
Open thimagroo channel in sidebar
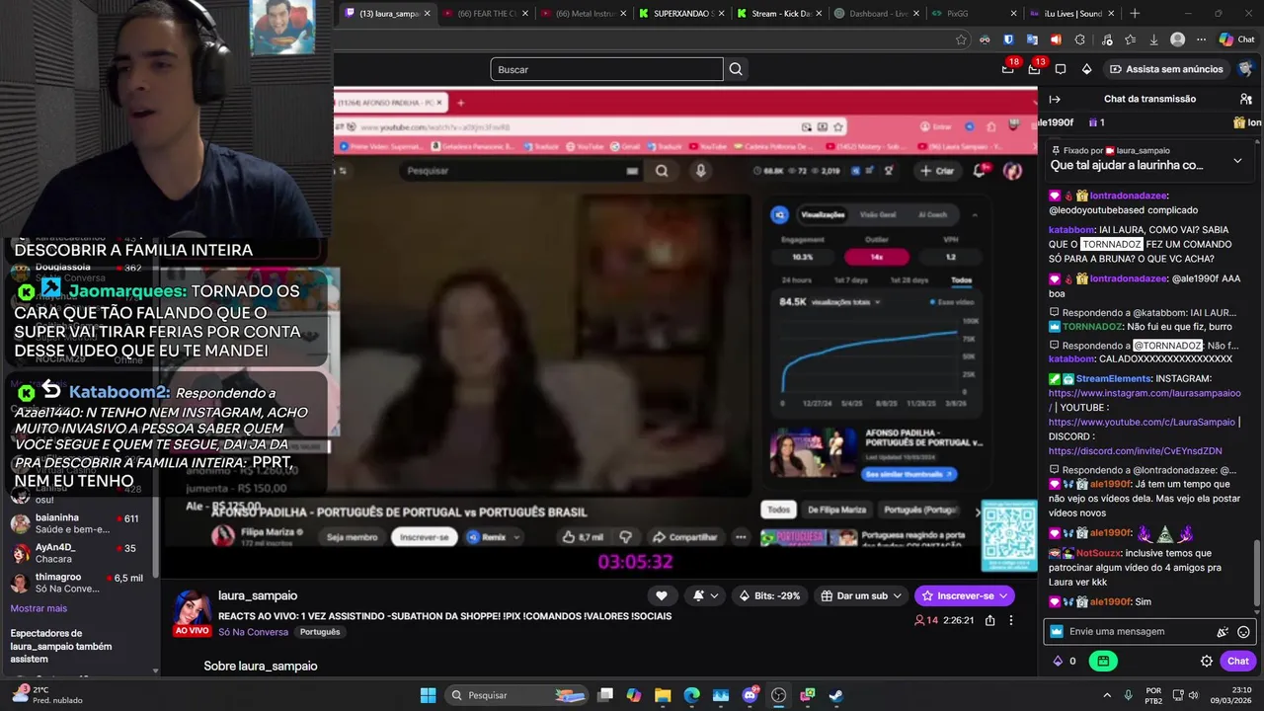tap(79, 583)
